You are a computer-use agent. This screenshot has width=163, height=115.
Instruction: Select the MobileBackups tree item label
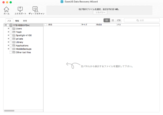click(24, 49)
